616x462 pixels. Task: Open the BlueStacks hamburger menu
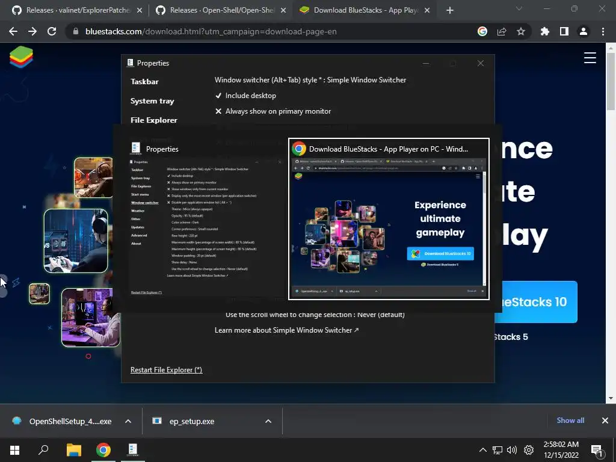pyautogui.click(x=590, y=58)
